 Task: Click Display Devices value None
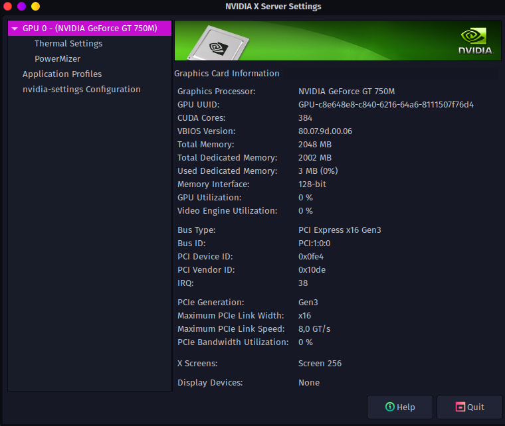point(309,383)
